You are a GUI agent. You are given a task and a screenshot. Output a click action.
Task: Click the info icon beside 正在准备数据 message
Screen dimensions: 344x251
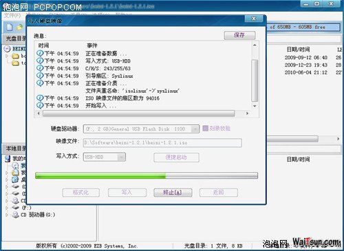(40, 53)
